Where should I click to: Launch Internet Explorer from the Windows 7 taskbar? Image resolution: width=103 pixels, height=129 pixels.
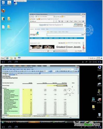tap(7, 58)
